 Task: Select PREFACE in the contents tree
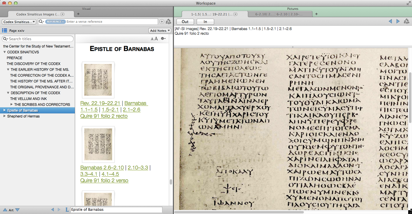[15, 58]
